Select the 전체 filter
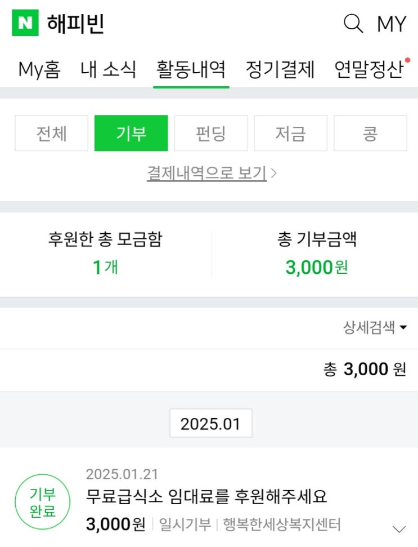 [51, 134]
